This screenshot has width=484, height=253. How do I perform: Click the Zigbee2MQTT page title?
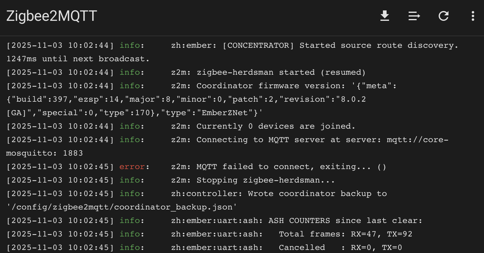[51, 16]
